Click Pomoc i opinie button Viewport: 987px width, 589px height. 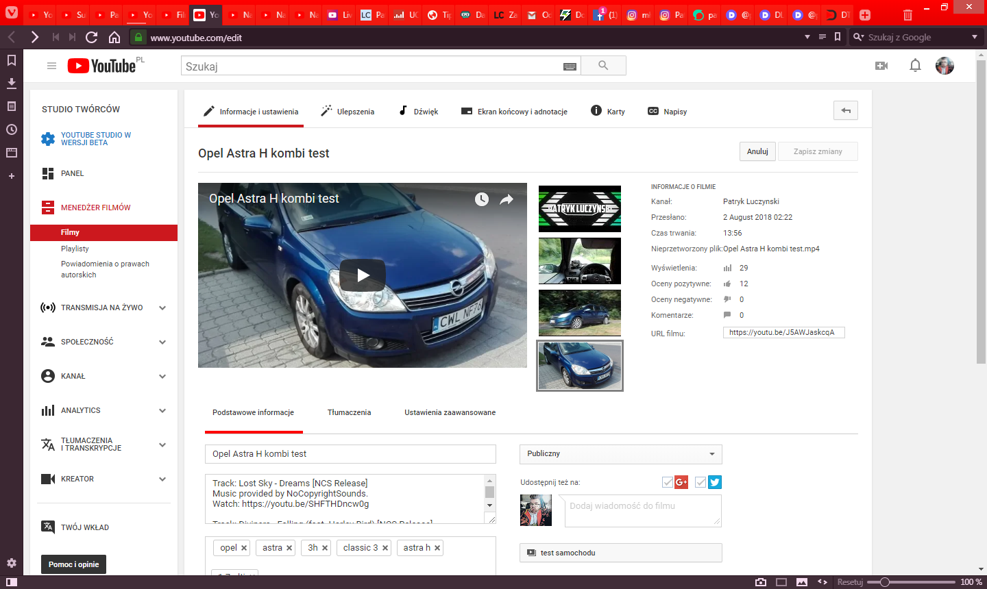[x=73, y=564]
